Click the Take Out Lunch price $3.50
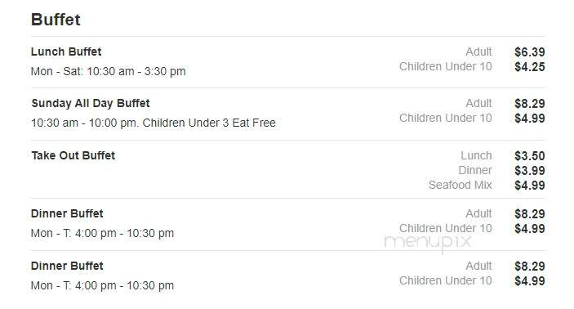 coord(530,156)
